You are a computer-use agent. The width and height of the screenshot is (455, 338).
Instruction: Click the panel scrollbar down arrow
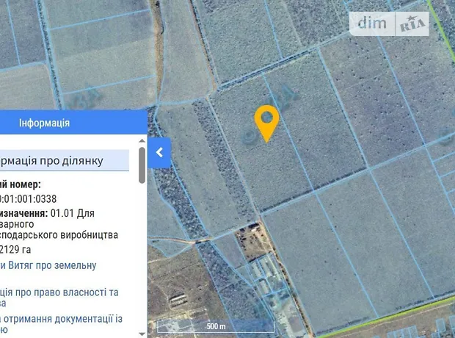(142, 333)
